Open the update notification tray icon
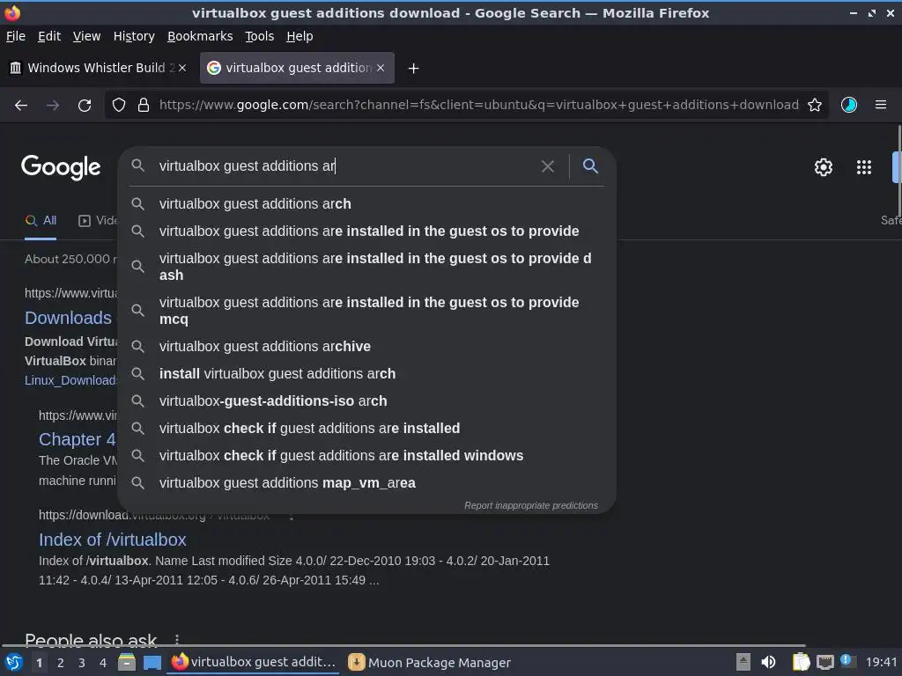Image resolution: width=902 pixels, height=676 pixels. point(847,660)
